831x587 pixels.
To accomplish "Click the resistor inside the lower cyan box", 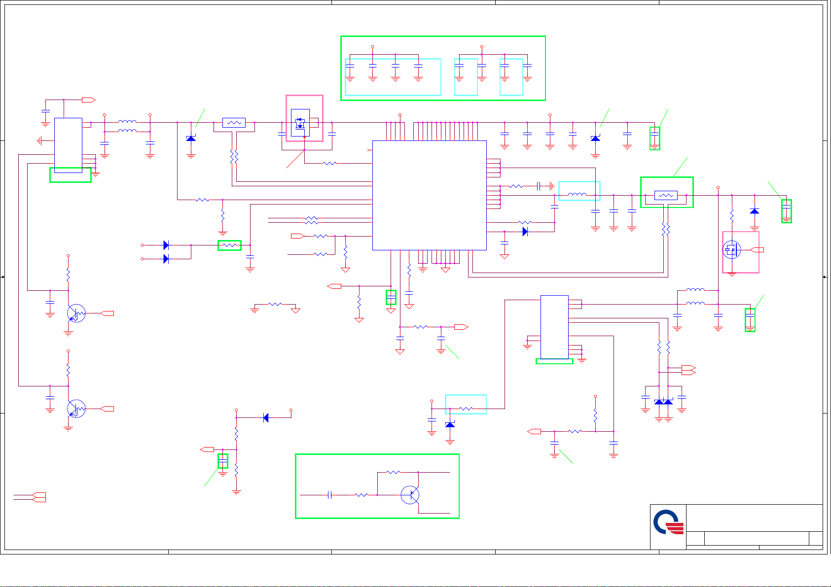I will pyautogui.click(x=466, y=409).
